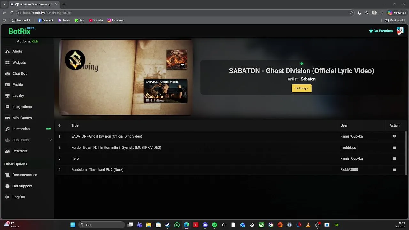Click the Go Premium button
Image resolution: width=409 pixels, height=230 pixels.
[x=381, y=31]
